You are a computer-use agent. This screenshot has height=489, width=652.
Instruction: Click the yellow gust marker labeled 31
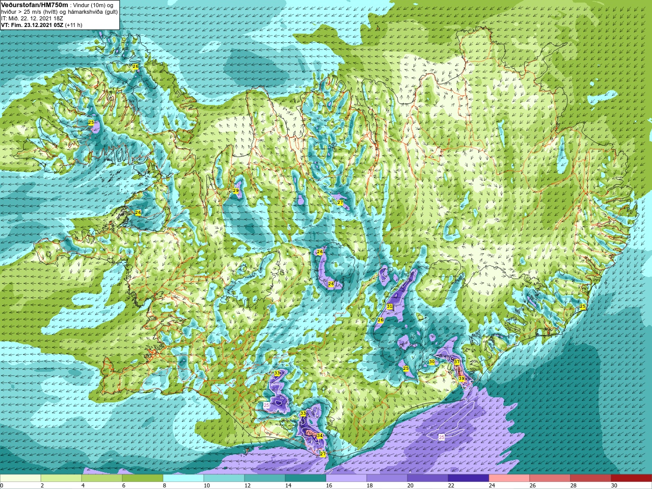click(390, 306)
